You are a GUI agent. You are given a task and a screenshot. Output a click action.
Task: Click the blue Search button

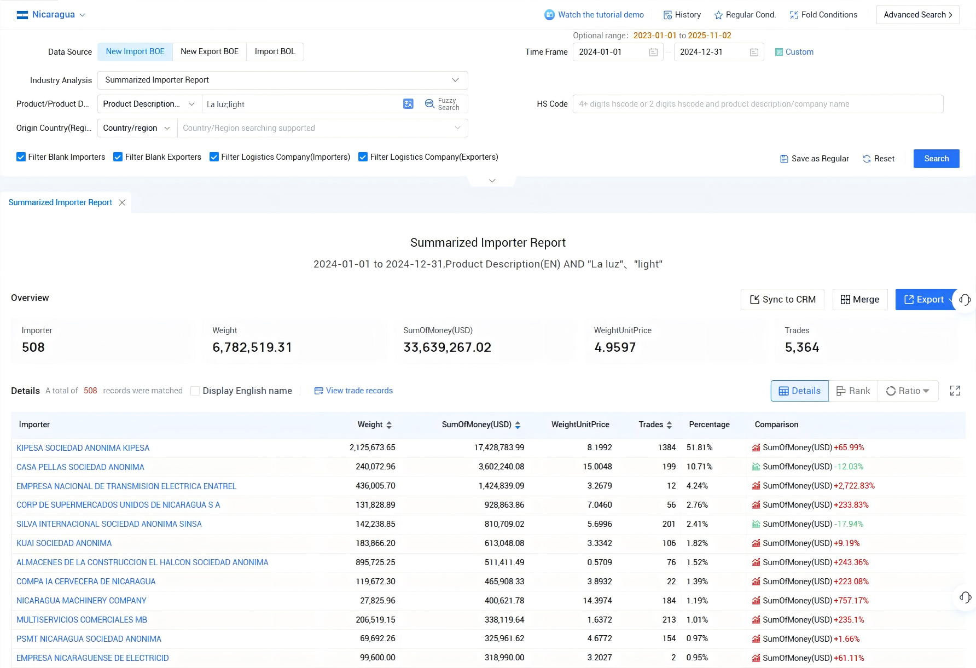pyautogui.click(x=936, y=159)
